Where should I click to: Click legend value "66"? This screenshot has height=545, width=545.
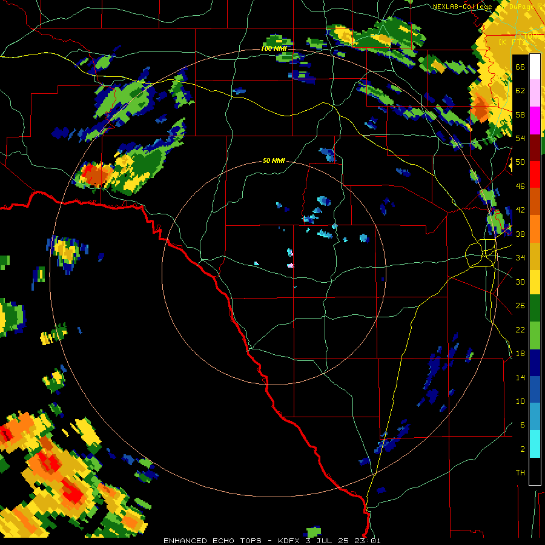[x=520, y=67]
